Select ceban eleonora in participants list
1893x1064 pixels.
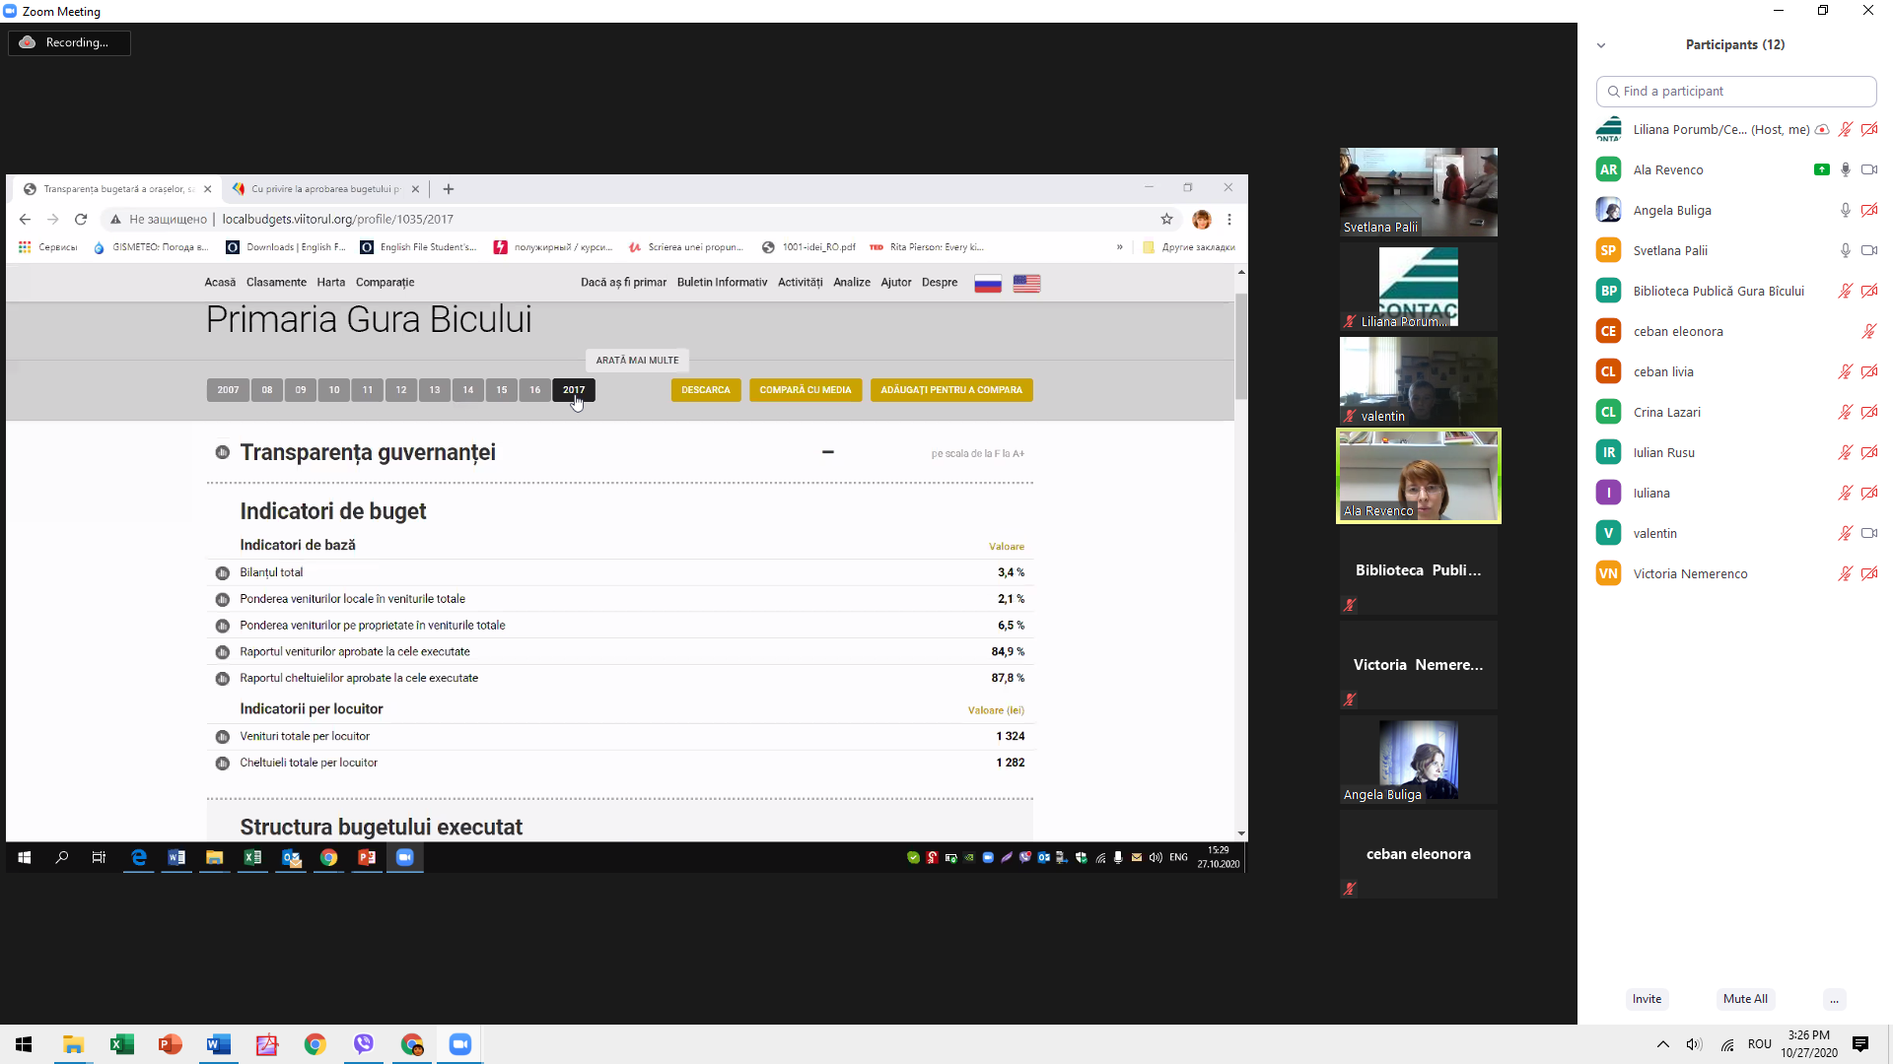click(1678, 331)
